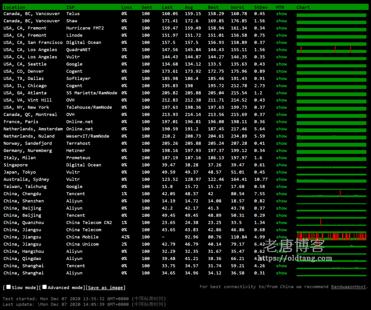Click the China Mobile latency chart
The image size is (371, 310).
tap(331, 236)
